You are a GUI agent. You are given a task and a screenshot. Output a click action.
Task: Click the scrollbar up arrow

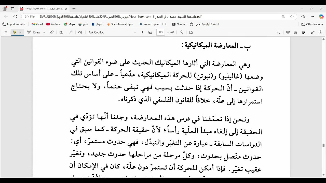pyautogui.click(x=324, y=39)
